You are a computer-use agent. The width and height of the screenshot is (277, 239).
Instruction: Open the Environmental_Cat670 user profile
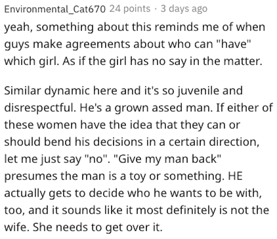[55, 9]
